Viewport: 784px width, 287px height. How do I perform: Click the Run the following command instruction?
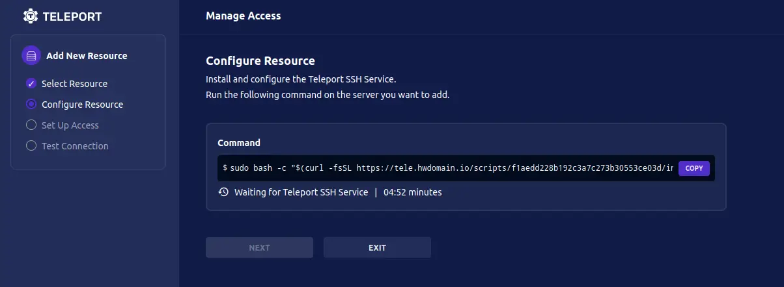tap(328, 95)
